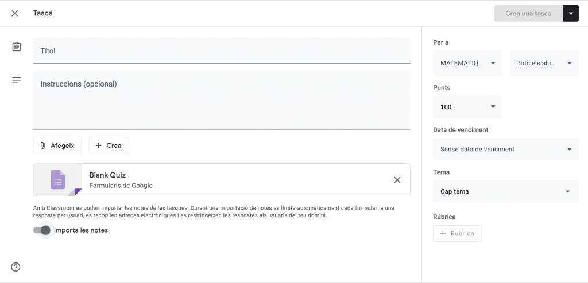Image resolution: width=588 pixels, height=283 pixels.
Task: Click the Instruccions (opcional) text area
Action: (222, 100)
